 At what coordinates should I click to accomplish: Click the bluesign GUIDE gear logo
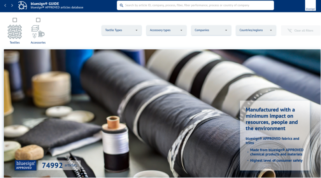22,5
